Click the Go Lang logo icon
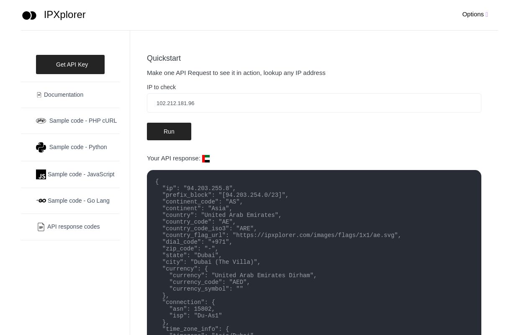The width and height of the screenshot is (519, 335). [x=41, y=201]
